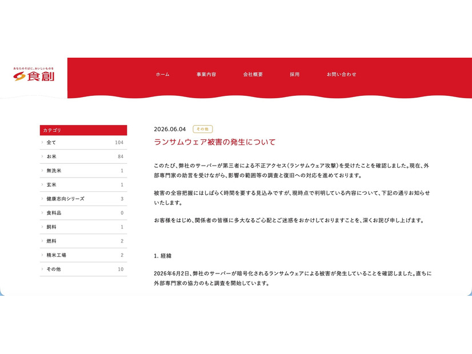
Task: Click the count 10 in the その他 row
Action: (x=121, y=269)
